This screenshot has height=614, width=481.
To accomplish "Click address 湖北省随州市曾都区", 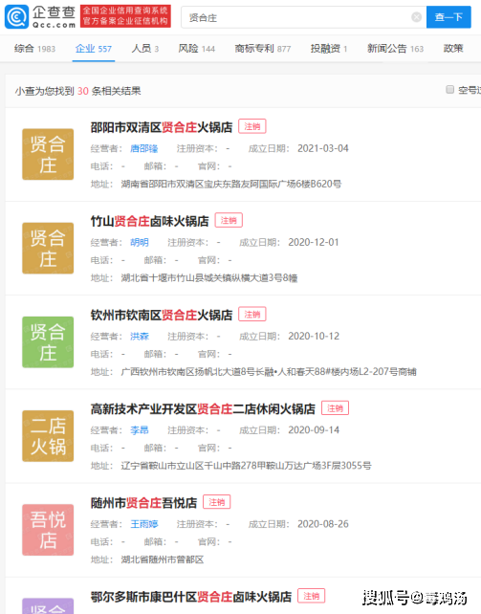I will [x=163, y=559].
